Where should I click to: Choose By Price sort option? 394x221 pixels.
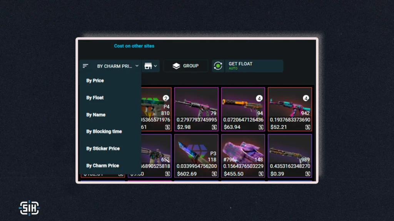coord(95,81)
